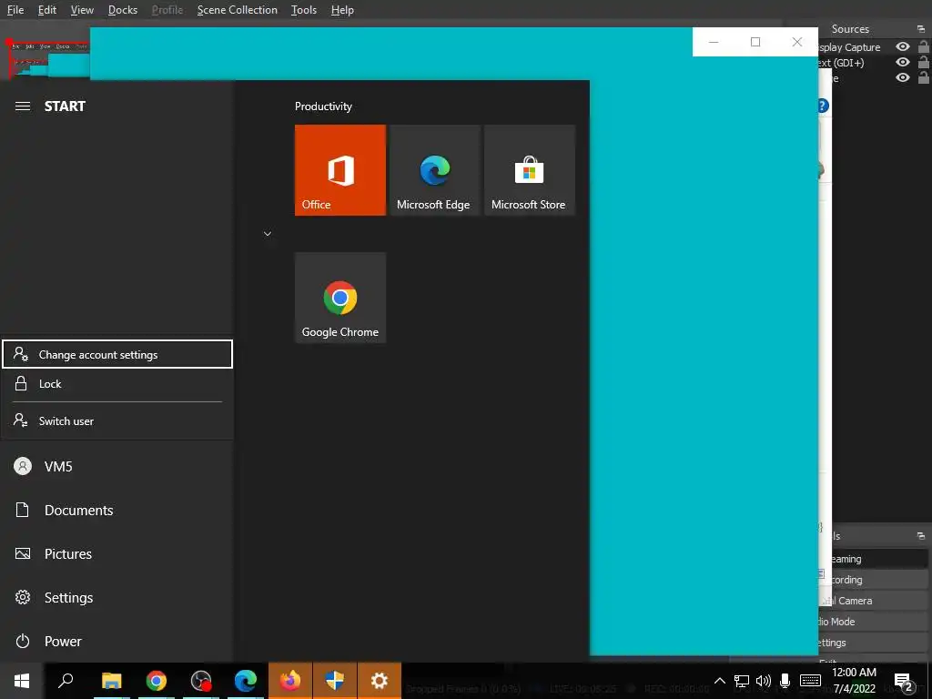Toggle visibility of the last source row
The width and height of the screenshot is (932, 699).
(902, 78)
